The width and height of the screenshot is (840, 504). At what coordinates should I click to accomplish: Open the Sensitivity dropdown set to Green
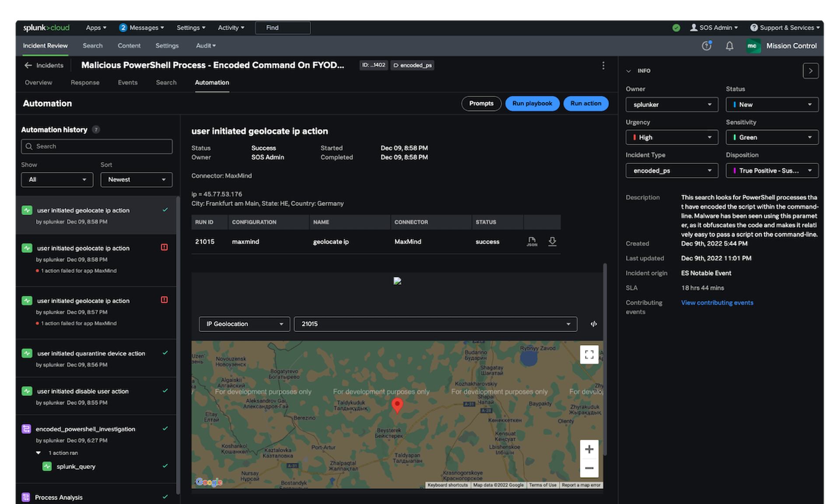click(772, 137)
